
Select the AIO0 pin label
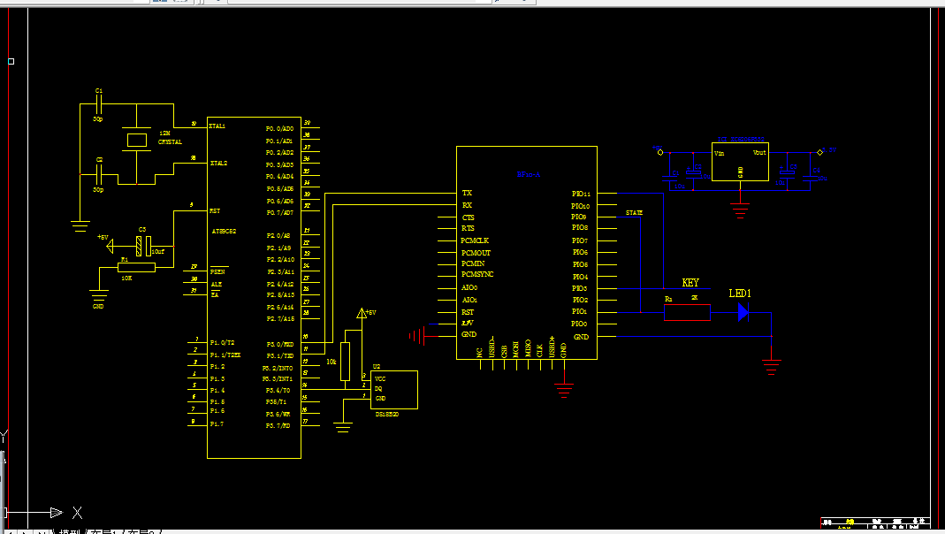point(469,287)
